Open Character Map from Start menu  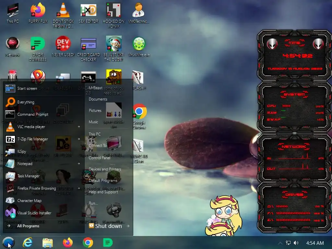42,200
